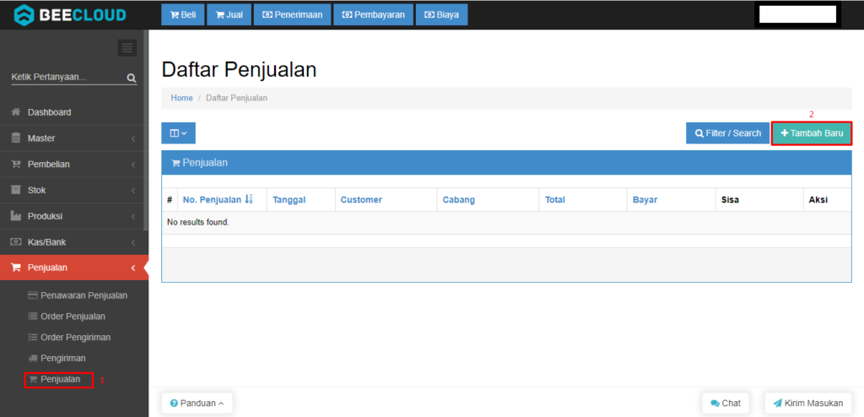864x417 pixels.
Task: Open Penawaran Penjualan submenu item
Action: (x=78, y=295)
